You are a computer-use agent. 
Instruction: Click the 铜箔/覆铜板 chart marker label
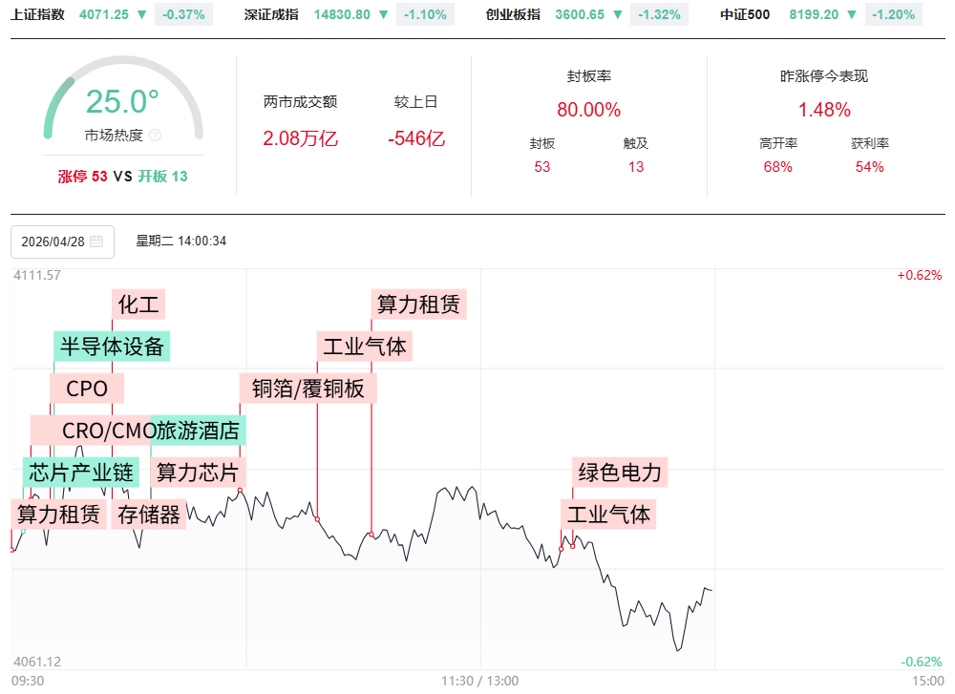coord(308,389)
